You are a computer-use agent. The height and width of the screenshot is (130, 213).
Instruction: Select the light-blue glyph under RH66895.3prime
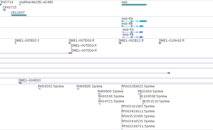[x=78, y=89]
